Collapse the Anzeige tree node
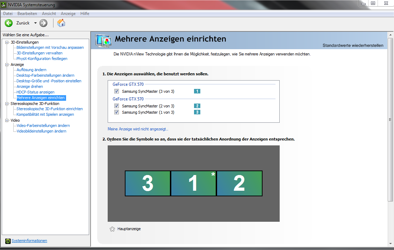This screenshot has height=250, width=394. tap(7, 65)
